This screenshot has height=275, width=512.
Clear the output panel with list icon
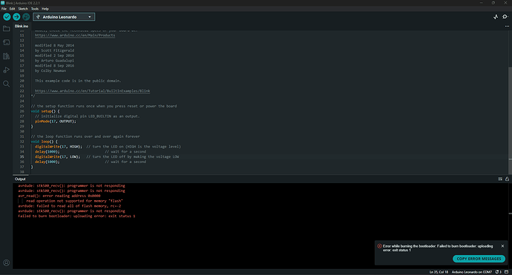[x=500, y=179]
